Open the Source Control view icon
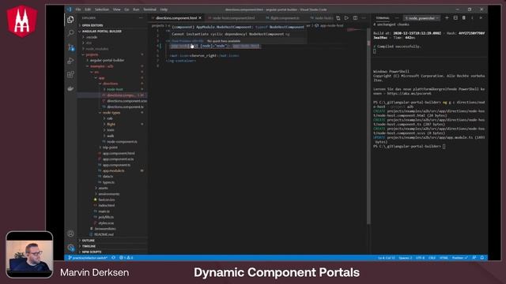The height and width of the screenshot is (284, 506). (70, 47)
